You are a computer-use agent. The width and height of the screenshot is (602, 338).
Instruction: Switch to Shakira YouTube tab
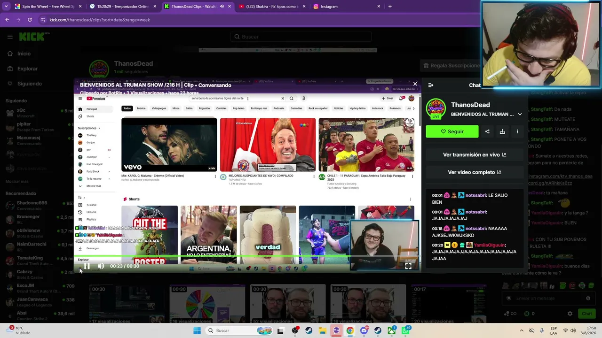click(x=272, y=7)
